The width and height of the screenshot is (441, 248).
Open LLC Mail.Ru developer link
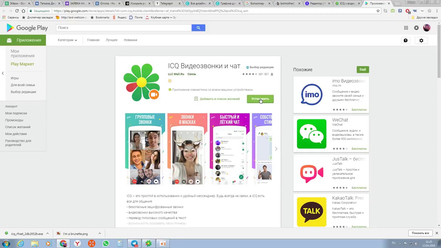click(x=176, y=74)
